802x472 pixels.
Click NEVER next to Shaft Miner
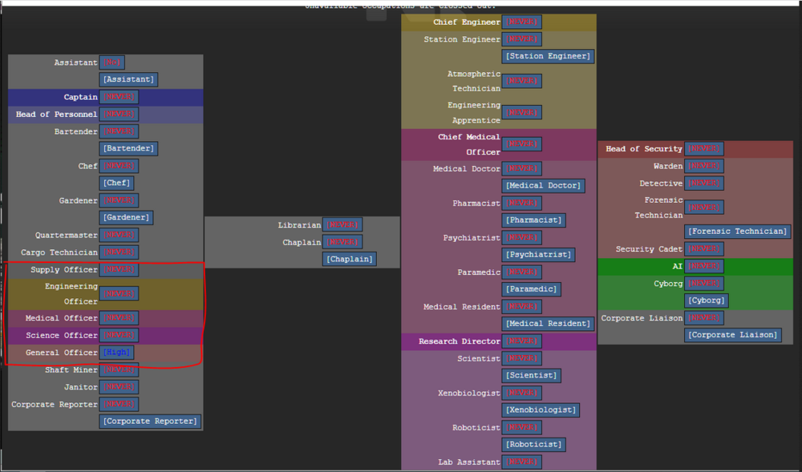point(119,370)
